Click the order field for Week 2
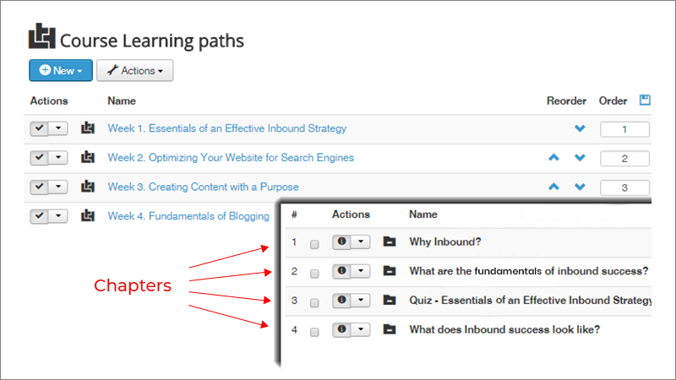This screenshot has width=676, height=380. [624, 159]
